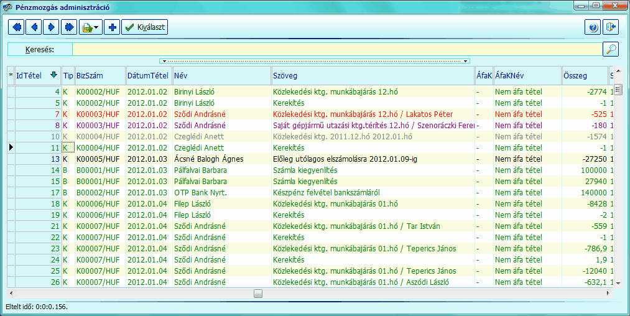630x316 pixels.
Task: Click the focused K cell in row 11
Action: [x=68, y=147]
